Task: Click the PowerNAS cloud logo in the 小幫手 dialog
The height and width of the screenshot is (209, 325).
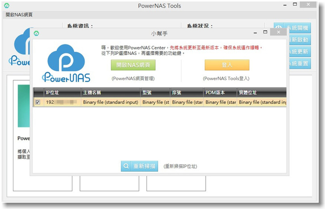Action: click(66, 63)
